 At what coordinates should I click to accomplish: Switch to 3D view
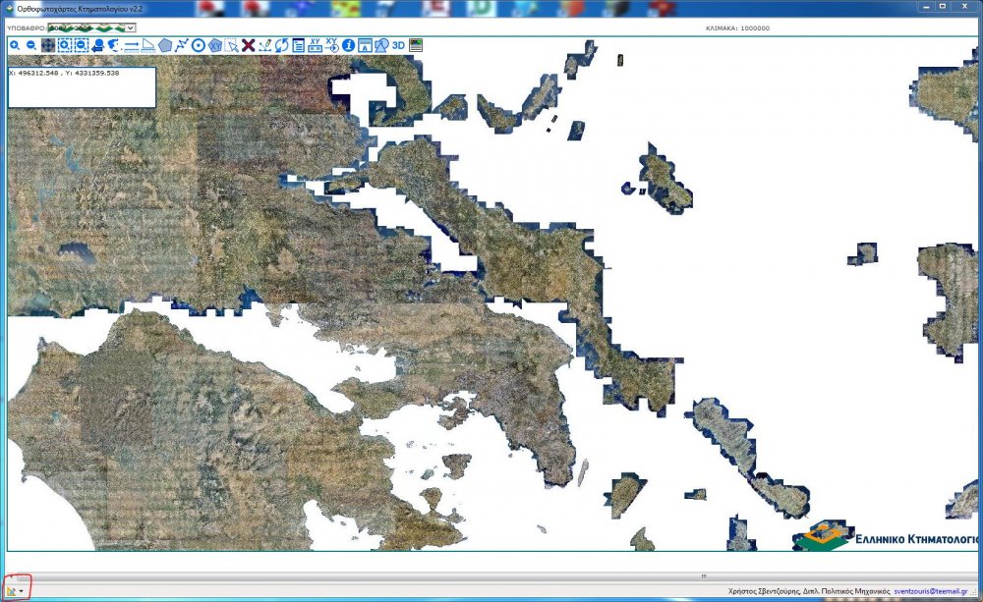pyautogui.click(x=398, y=45)
